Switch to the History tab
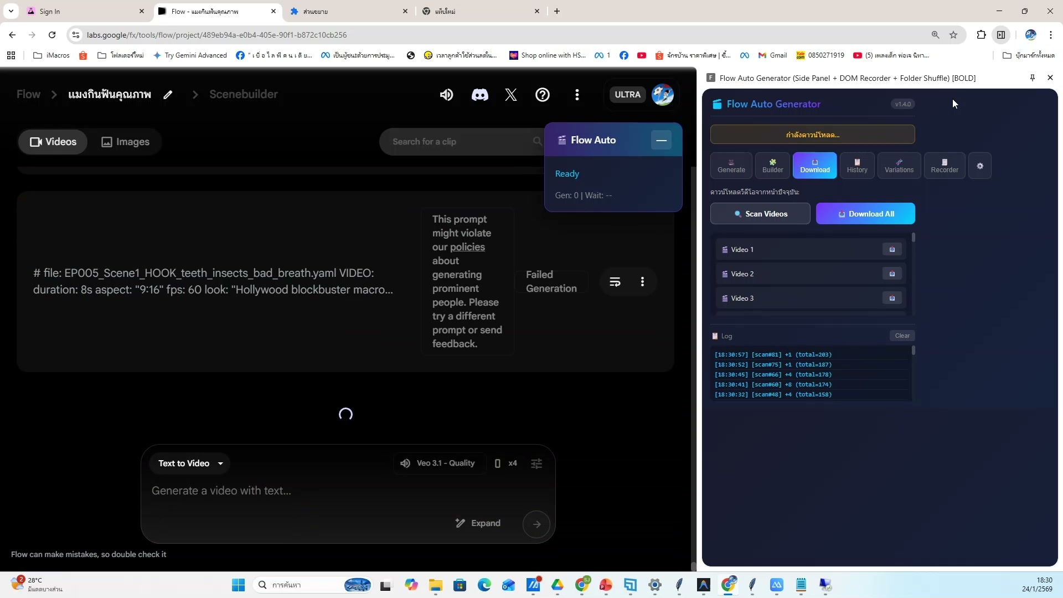The width and height of the screenshot is (1063, 598). [856, 166]
